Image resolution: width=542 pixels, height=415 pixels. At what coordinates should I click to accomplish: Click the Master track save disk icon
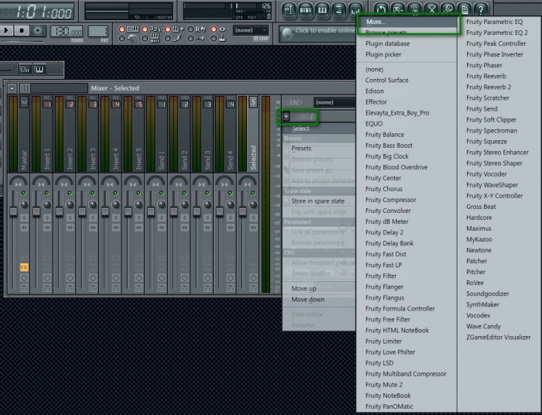[x=24, y=287]
